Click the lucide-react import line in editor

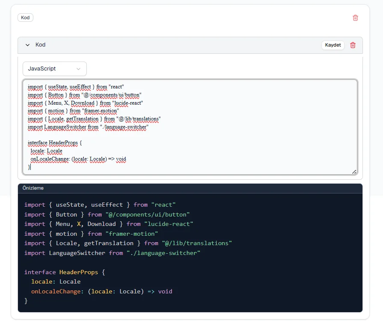point(85,103)
